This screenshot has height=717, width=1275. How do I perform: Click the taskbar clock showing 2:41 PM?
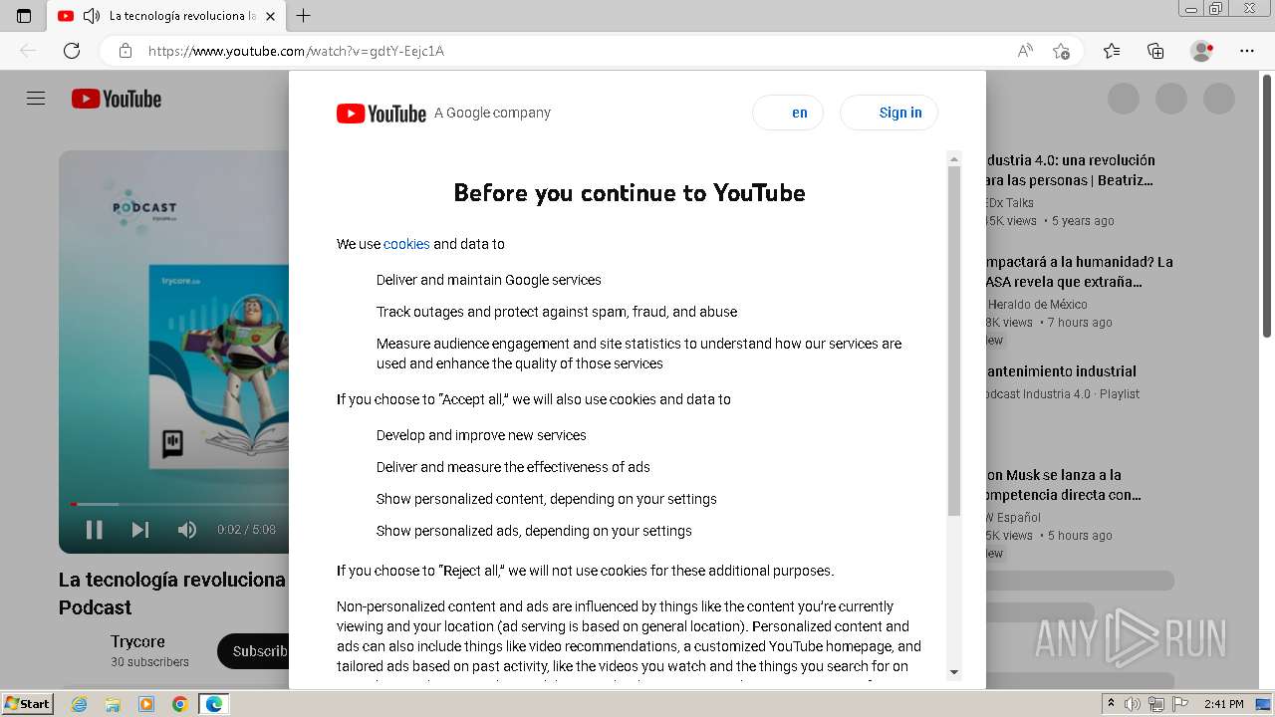click(x=1223, y=704)
